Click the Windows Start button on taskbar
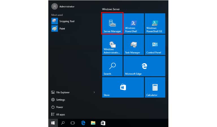The height and width of the screenshot is (127, 217). click(x=53, y=123)
